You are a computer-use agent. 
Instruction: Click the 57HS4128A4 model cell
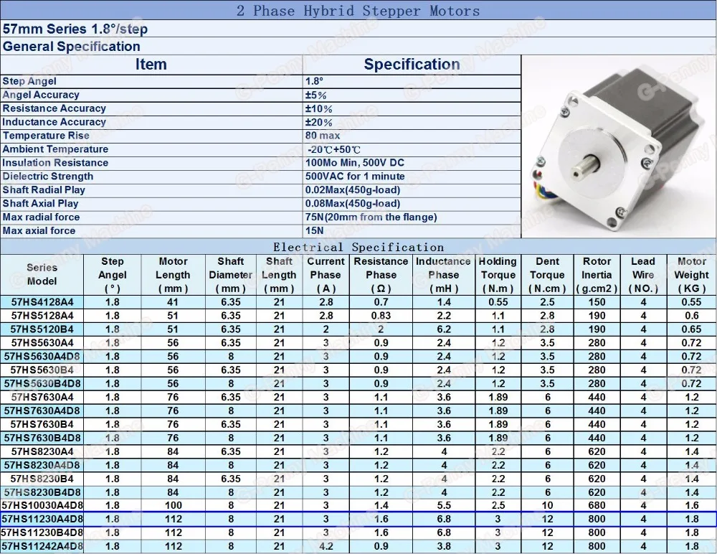click(42, 302)
